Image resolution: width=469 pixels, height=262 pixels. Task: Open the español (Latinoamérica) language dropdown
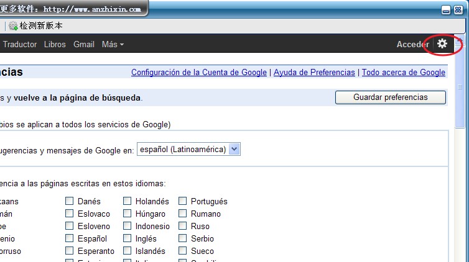[x=188, y=149]
